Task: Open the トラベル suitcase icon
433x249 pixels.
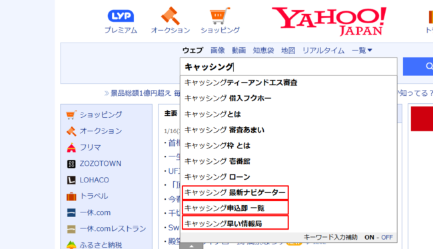Action: tap(71, 196)
